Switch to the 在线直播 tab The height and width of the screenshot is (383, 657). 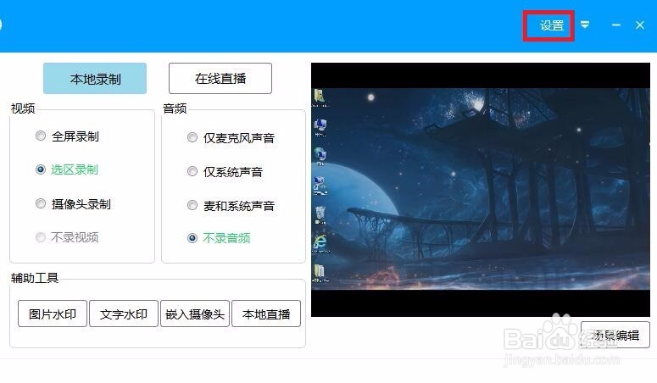coord(220,78)
